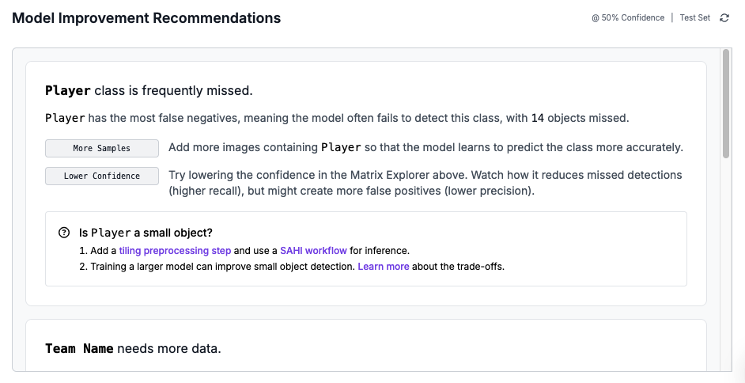Click the 'Is Player a small object?' question
The height and width of the screenshot is (383, 745).
(146, 233)
